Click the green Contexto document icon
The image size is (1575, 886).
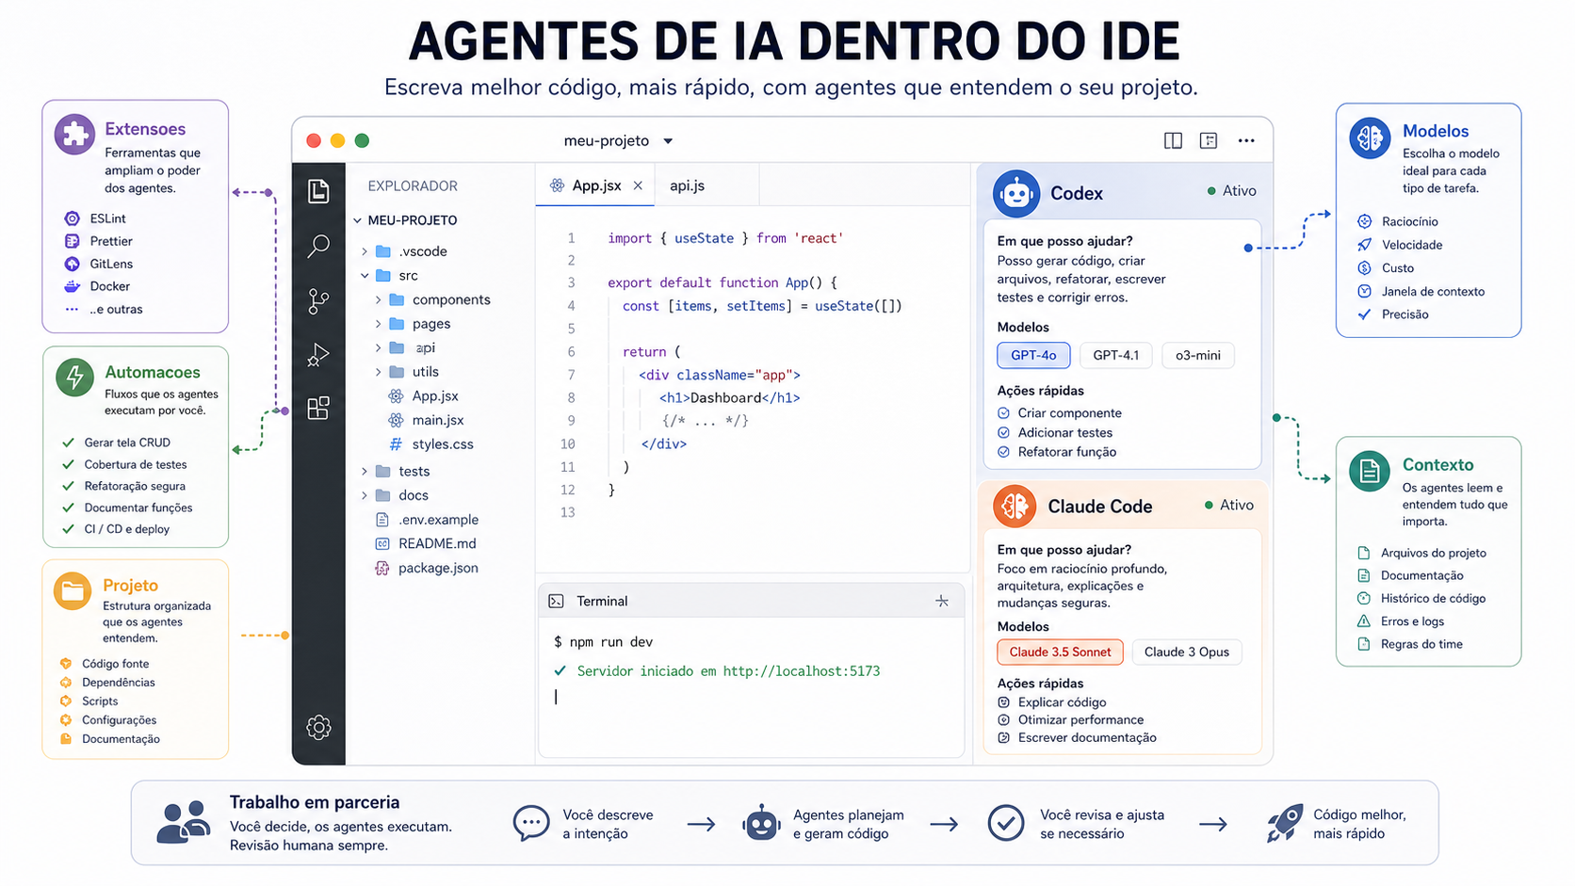(1370, 472)
